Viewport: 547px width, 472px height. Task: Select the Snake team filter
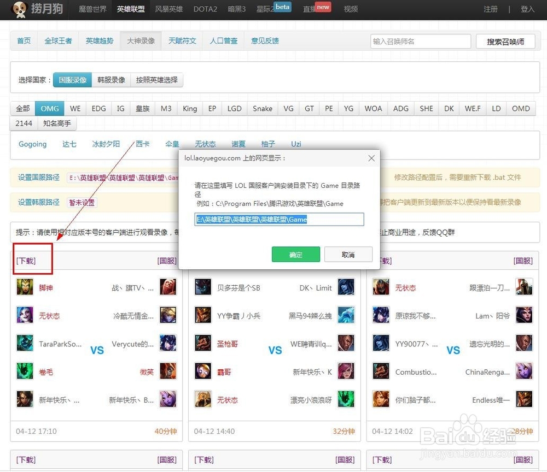point(263,108)
